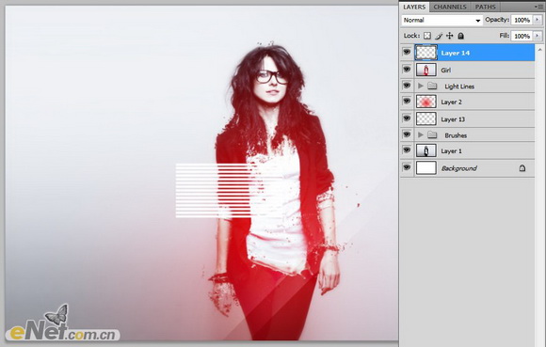The width and height of the screenshot is (546, 347).
Task: Click the Fill value field
Action: [522, 36]
